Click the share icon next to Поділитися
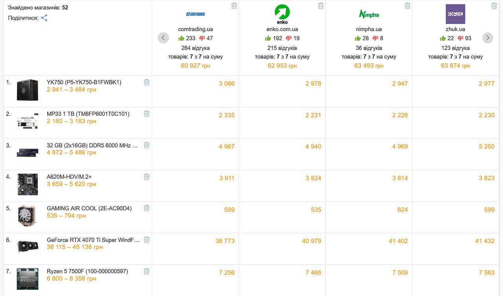Screen dimensions: 503x296 click(x=44, y=18)
